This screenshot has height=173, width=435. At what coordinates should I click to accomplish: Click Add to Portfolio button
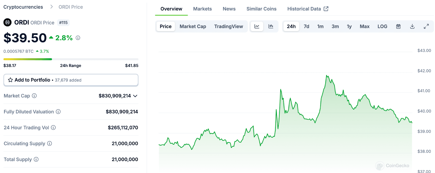[71, 80]
